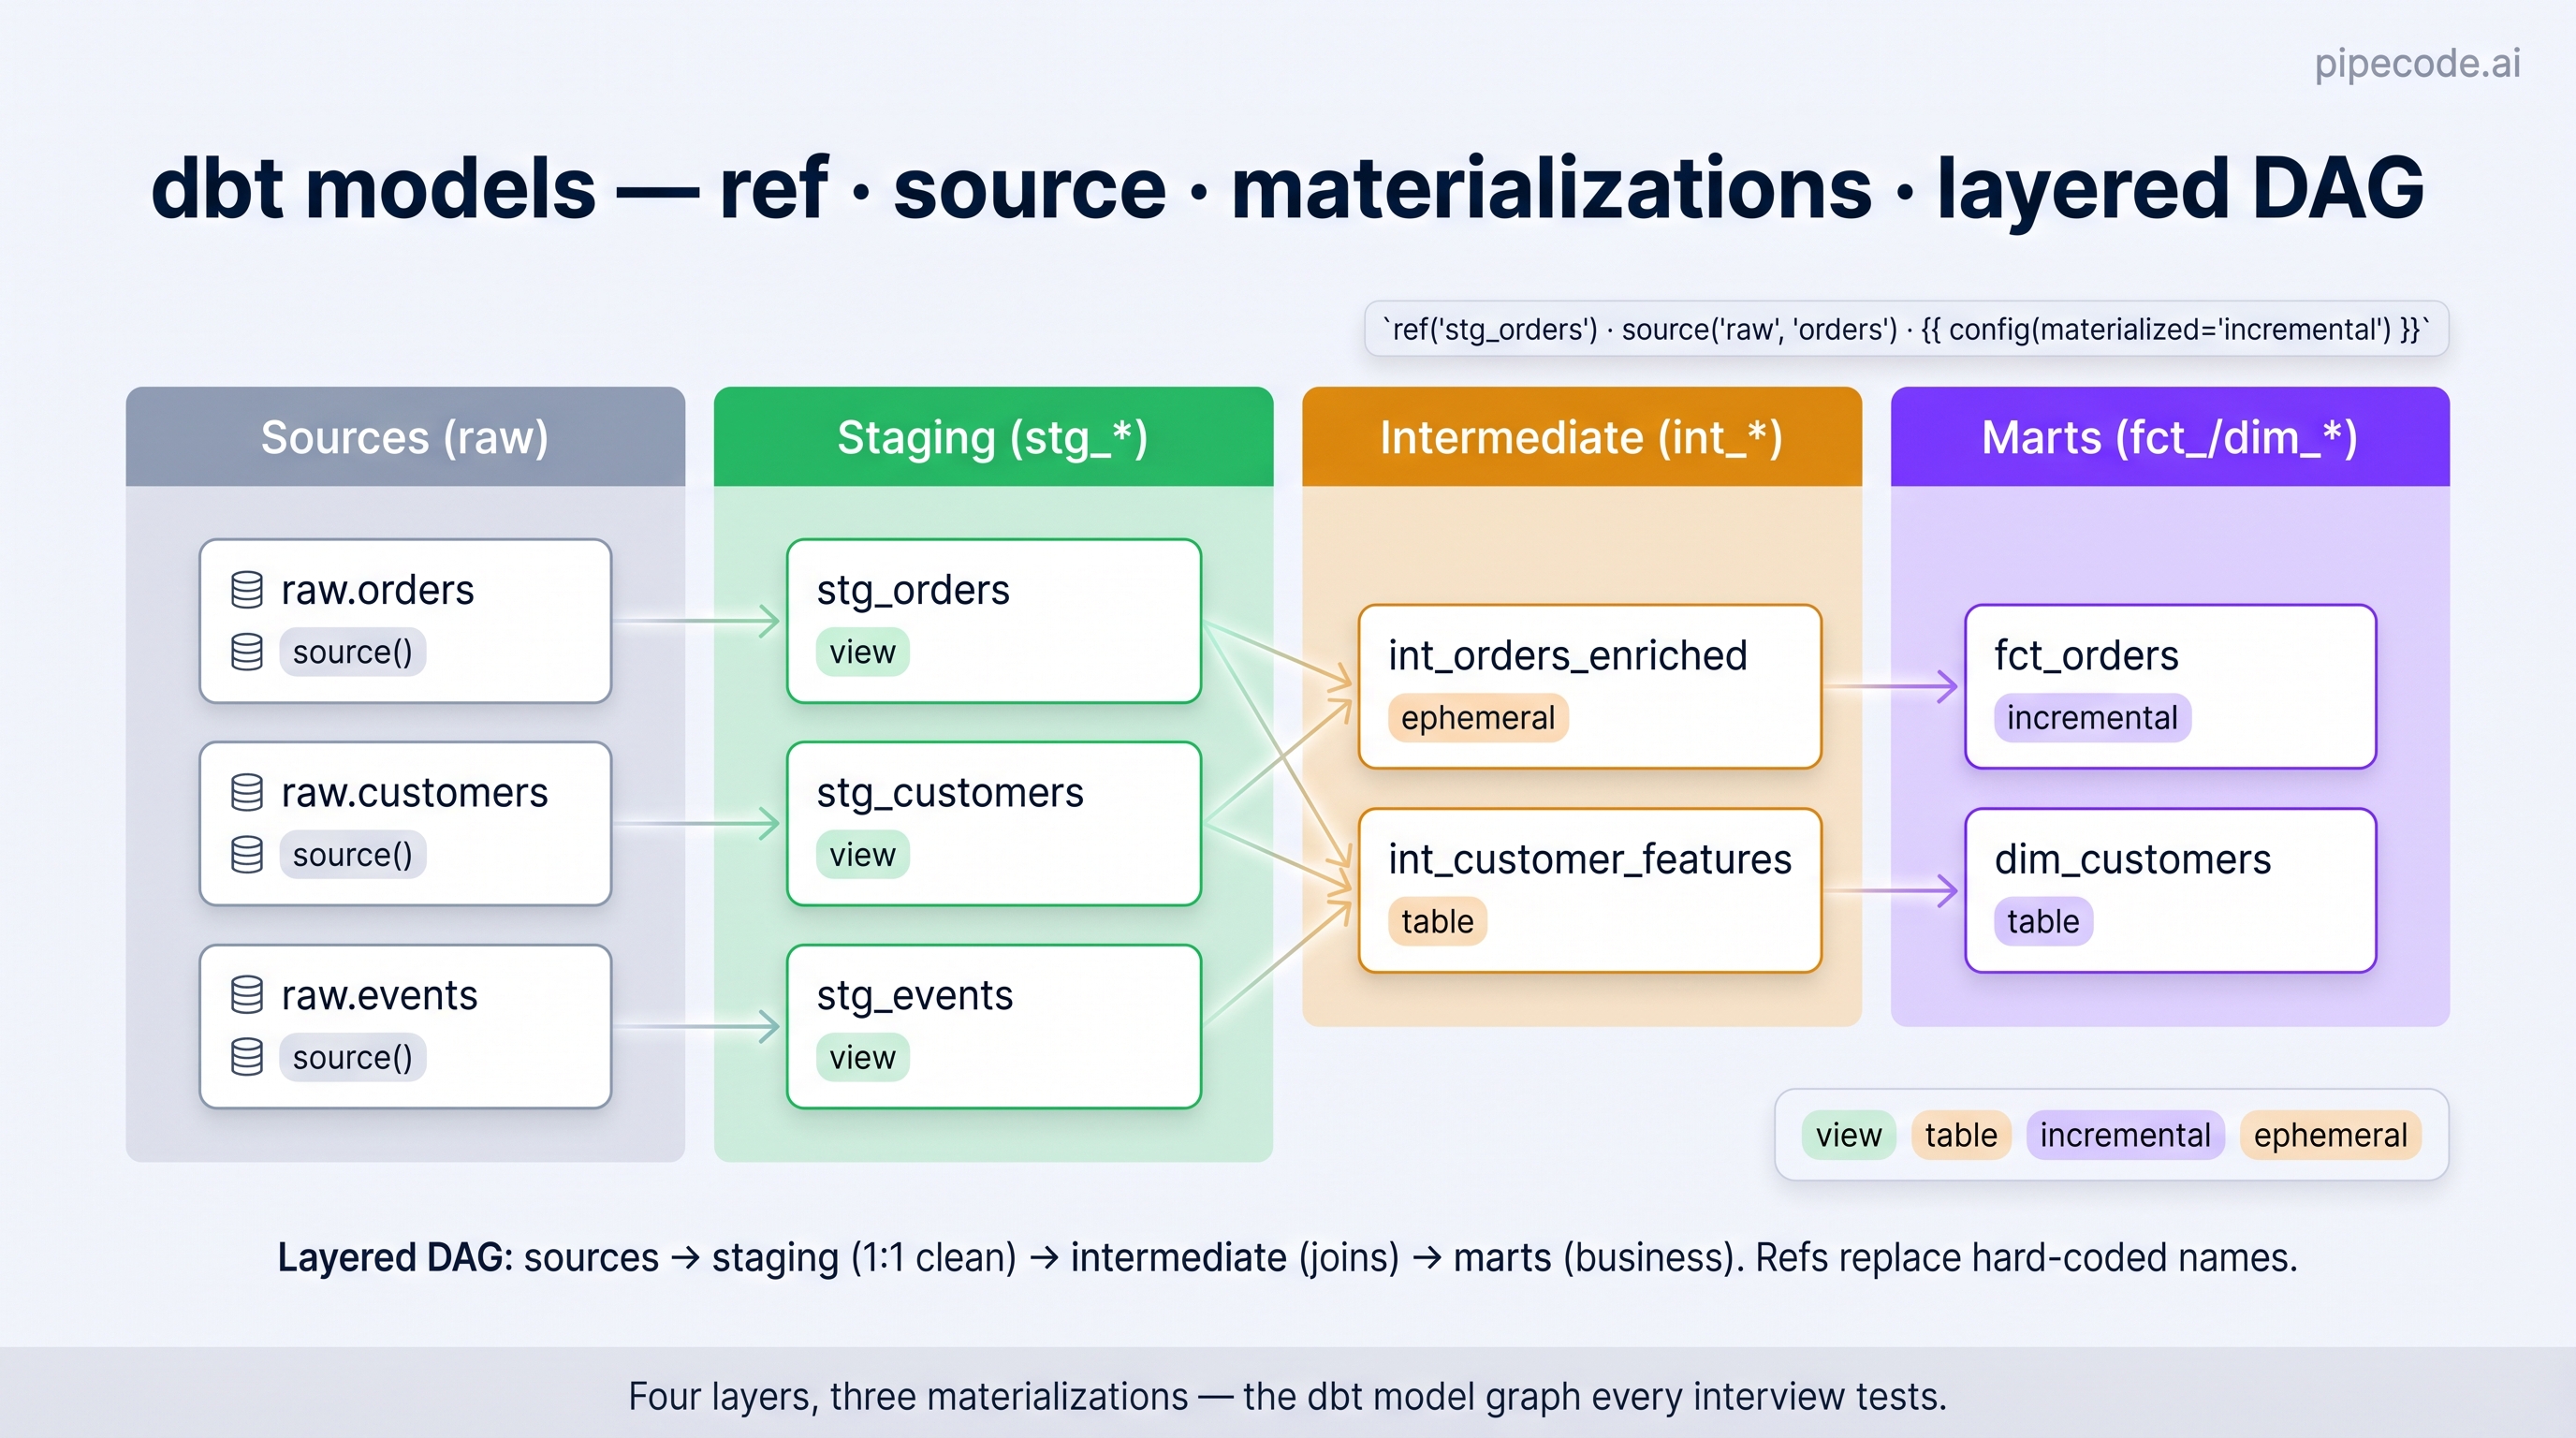Click the database icon next to source() in raw.events card
The image size is (2576, 1438).
[247, 1057]
